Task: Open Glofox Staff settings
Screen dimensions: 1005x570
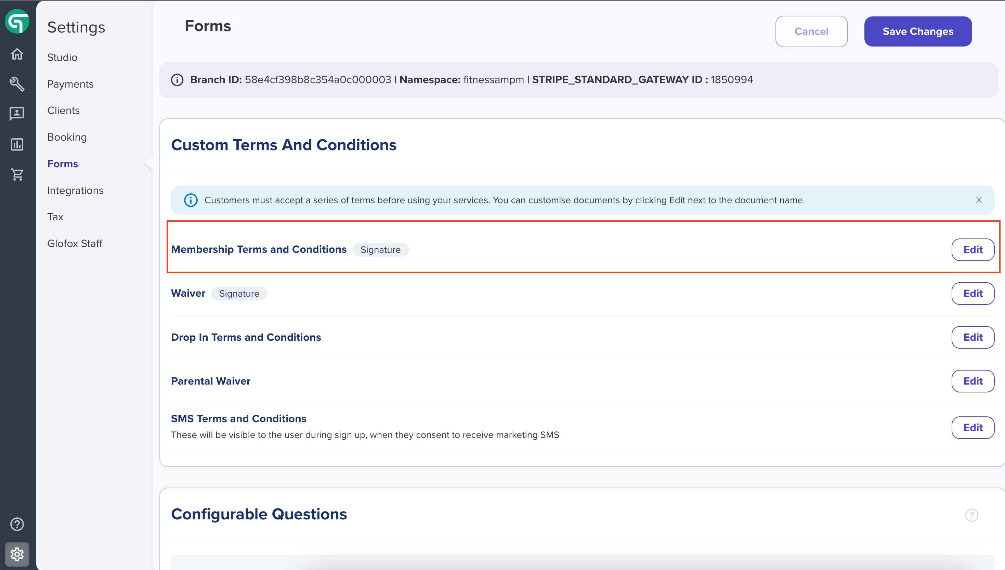Action: tap(75, 244)
